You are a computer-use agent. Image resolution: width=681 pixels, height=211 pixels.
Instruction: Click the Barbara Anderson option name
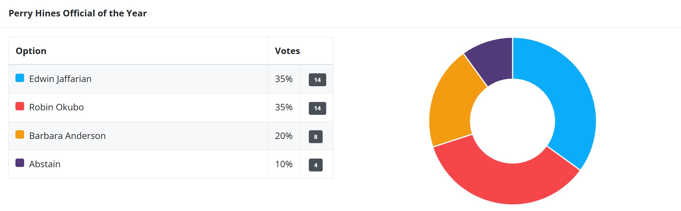67,136
